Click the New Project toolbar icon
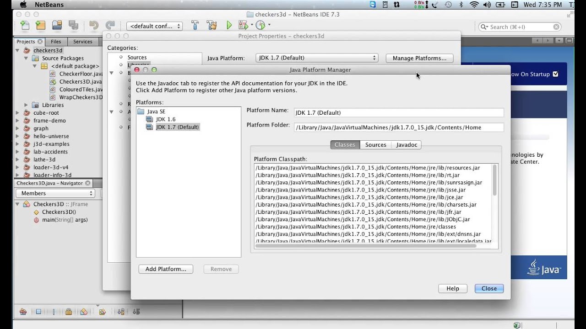 click(x=40, y=26)
